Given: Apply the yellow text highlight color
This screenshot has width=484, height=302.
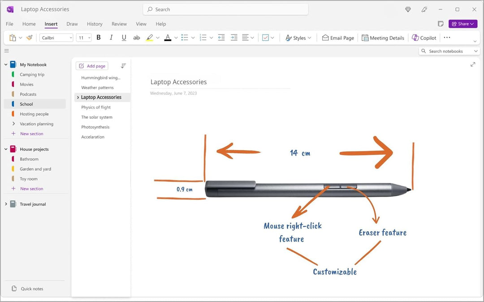Looking at the screenshot, I should 150,38.
